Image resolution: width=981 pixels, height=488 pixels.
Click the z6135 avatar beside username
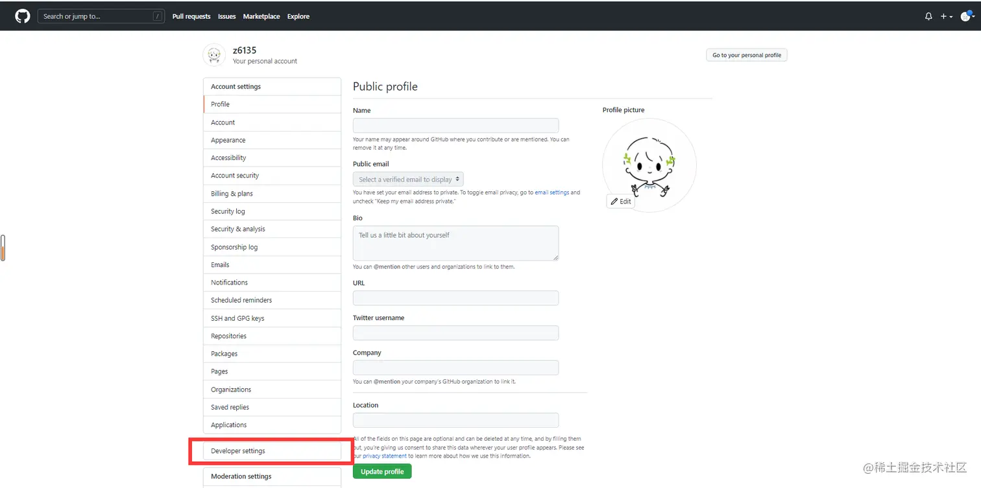pos(214,55)
